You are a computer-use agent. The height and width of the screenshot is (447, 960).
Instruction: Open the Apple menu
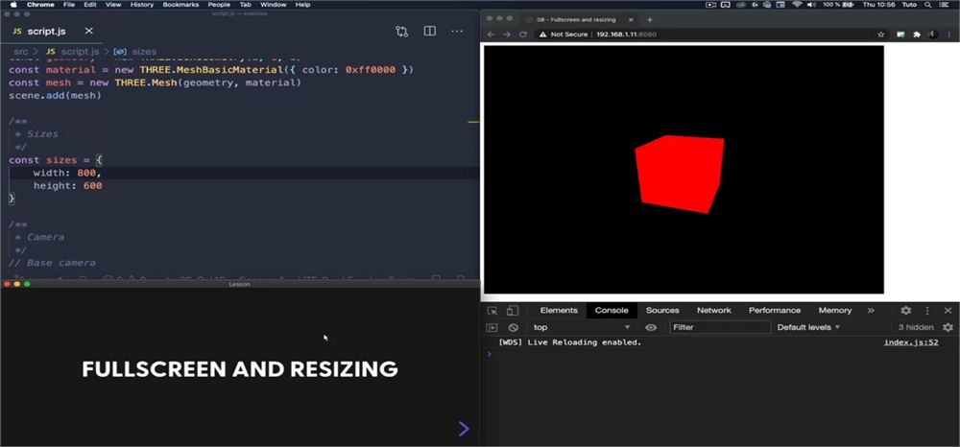(12, 4)
